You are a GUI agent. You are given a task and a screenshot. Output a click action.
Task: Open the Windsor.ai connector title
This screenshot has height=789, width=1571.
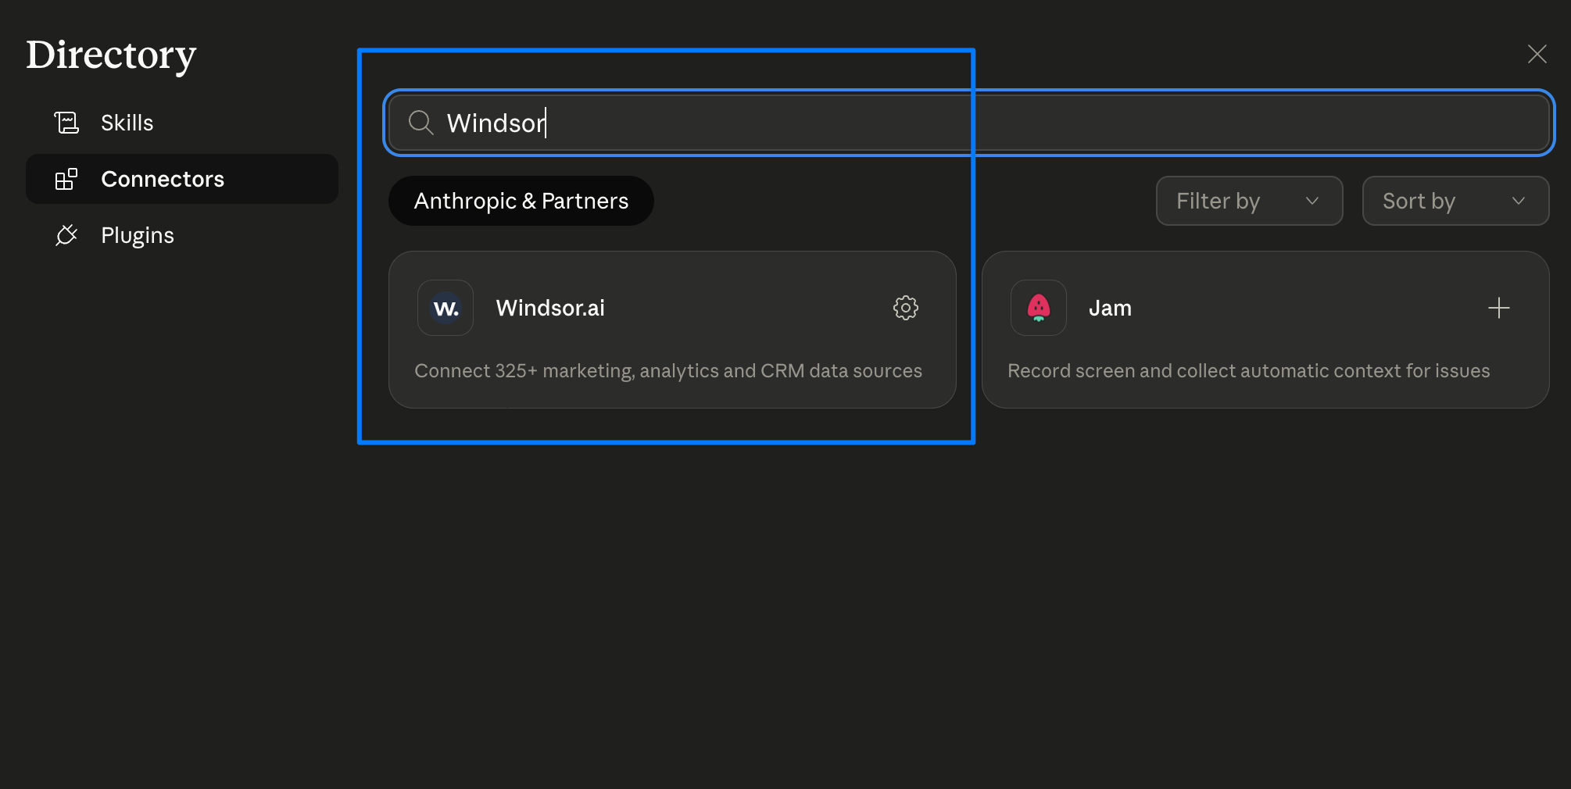pyautogui.click(x=550, y=308)
